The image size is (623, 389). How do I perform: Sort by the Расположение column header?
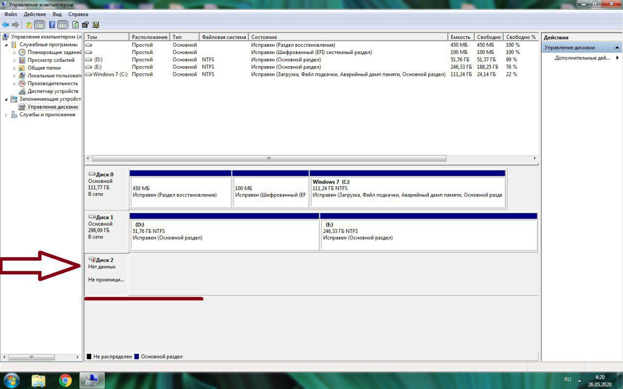tap(149, 37)
